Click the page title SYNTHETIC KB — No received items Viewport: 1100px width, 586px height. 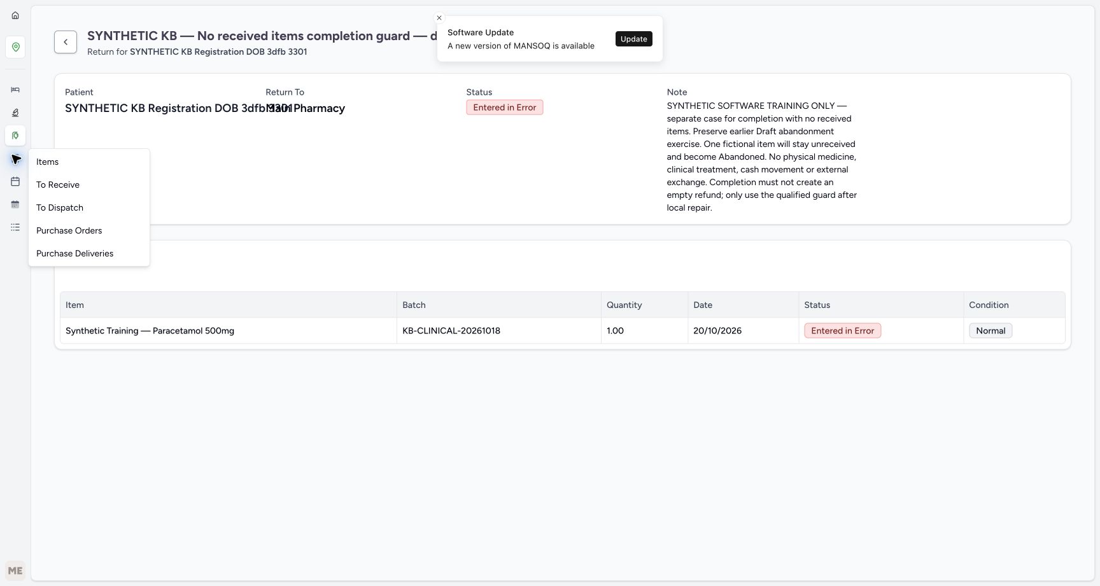click(262, 36)
